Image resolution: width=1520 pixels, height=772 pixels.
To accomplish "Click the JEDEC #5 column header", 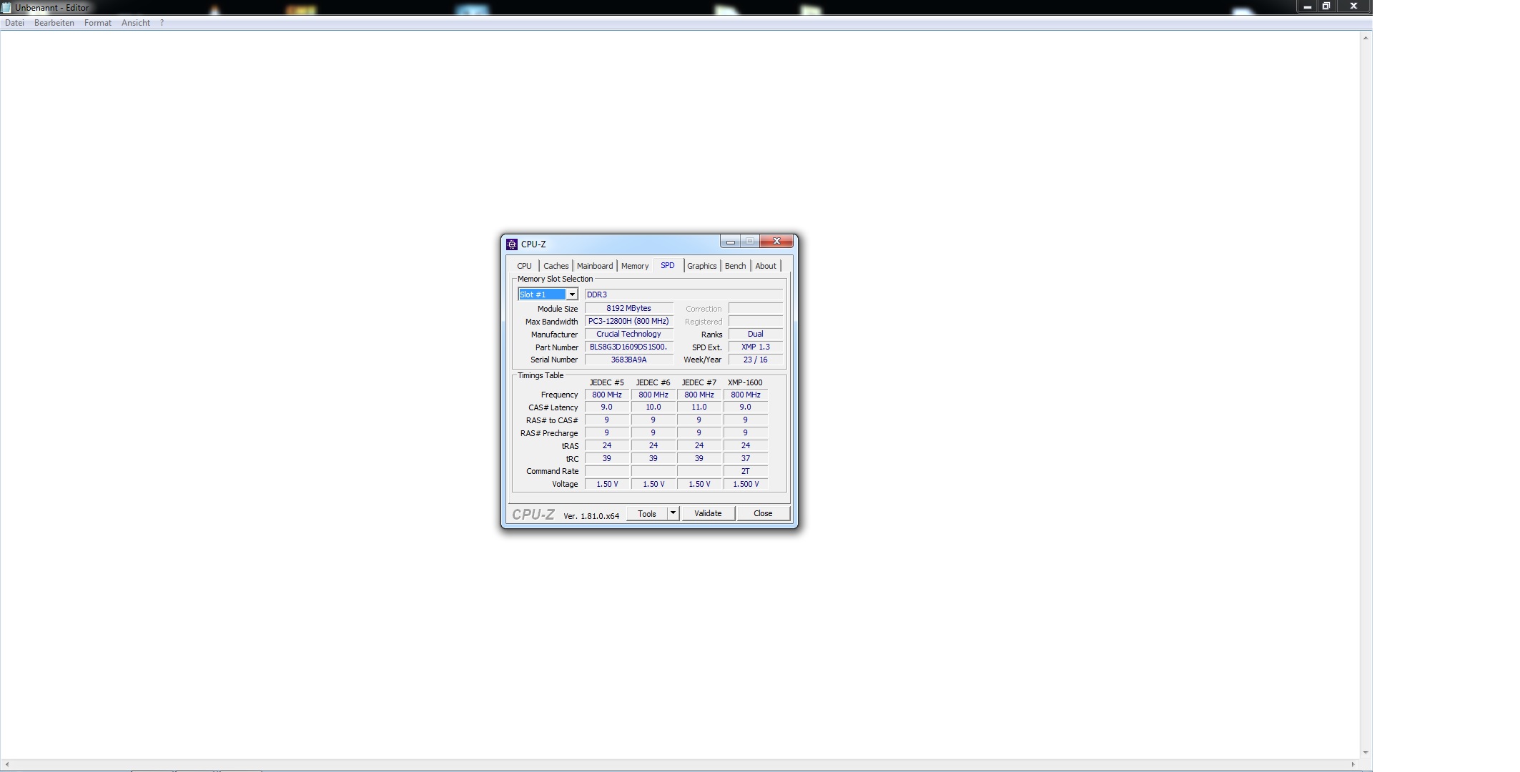I will tap(607, 382).
